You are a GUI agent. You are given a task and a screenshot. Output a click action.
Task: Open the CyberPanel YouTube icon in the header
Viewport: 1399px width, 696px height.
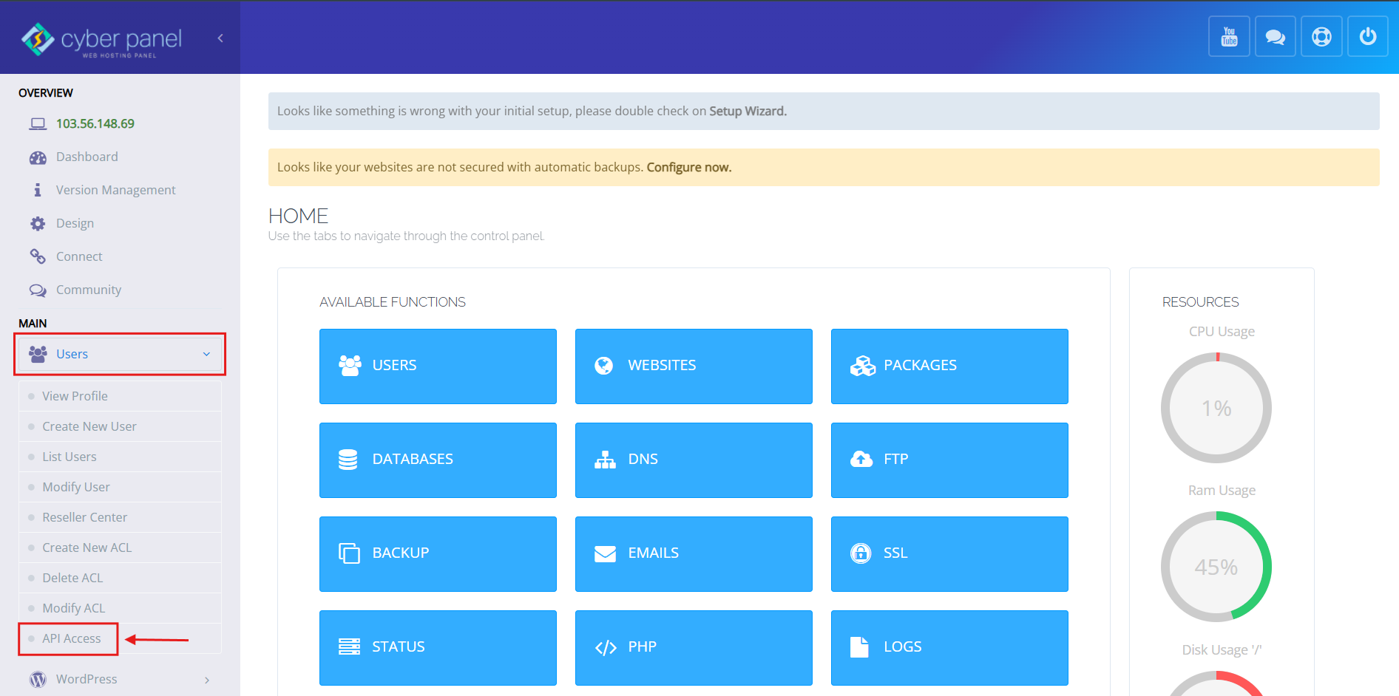coord(1228,35)
